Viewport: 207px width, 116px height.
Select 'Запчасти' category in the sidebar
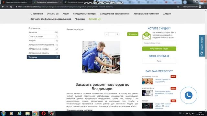pyautogui.click(x=43, y=32)
